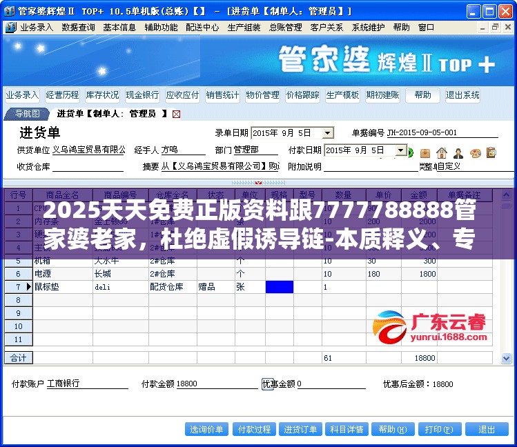This screenshot has width=517, height=447.
Task: Open the 窗口 menu
Action: click(426, 28)
